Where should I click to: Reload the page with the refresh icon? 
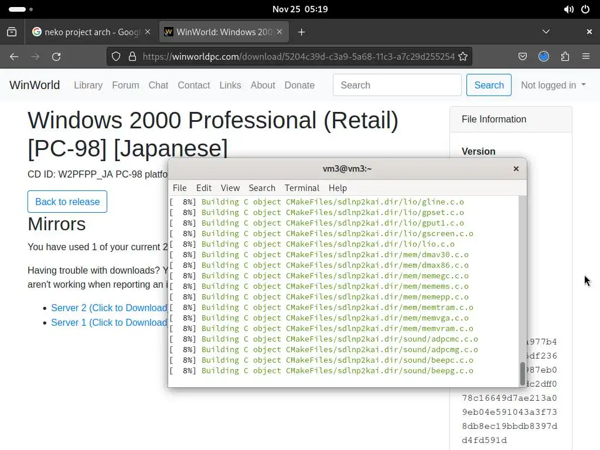56,57
